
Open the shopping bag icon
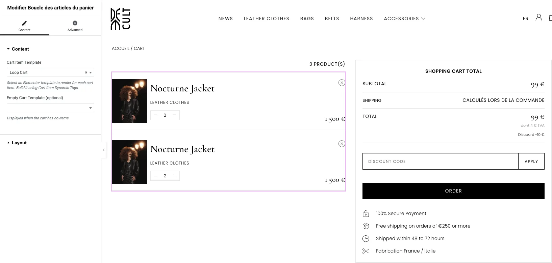point(550,17)
